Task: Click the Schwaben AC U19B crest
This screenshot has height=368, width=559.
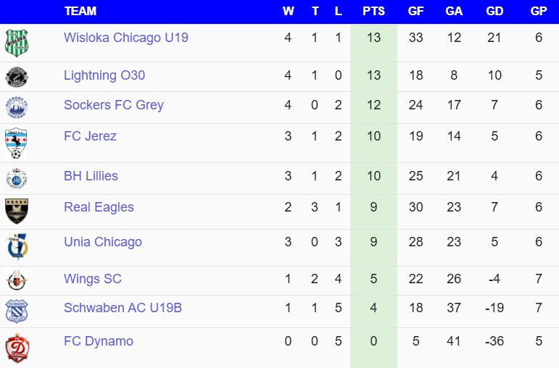Action: coord(16,311)
